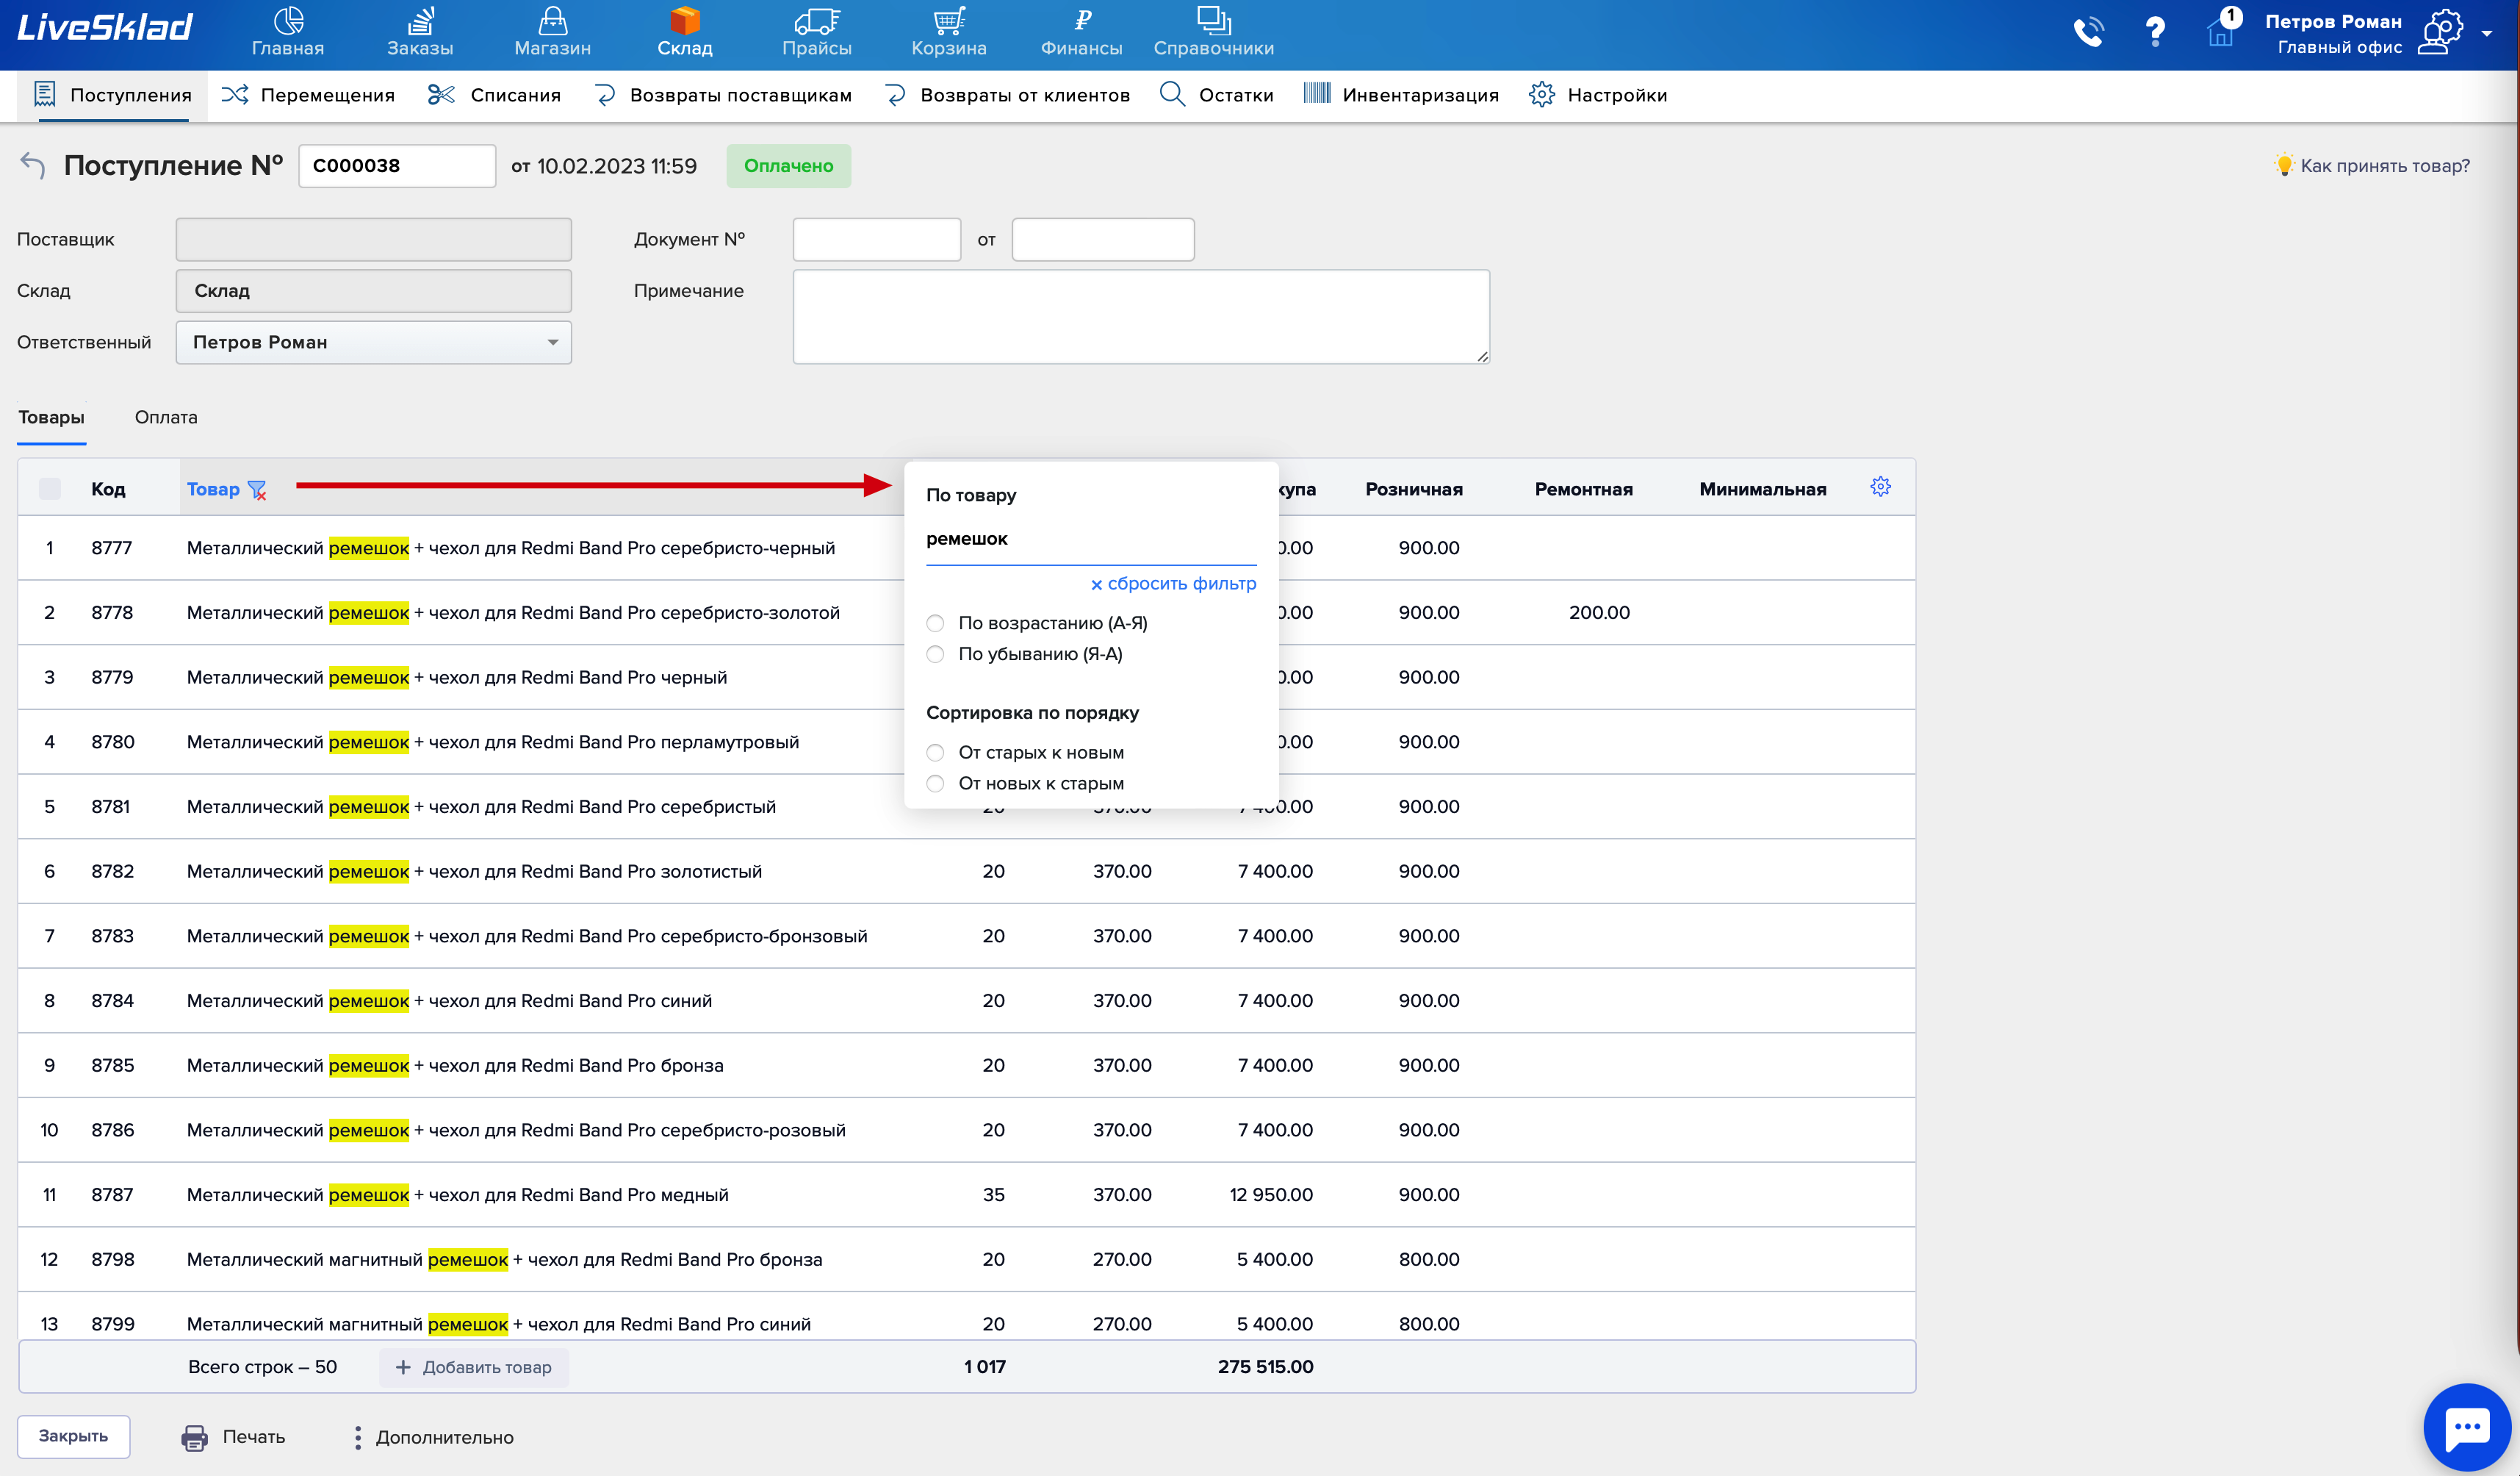
Task: Click the Документ № input field
Action: pyautogui.click(x=876, y=239)
